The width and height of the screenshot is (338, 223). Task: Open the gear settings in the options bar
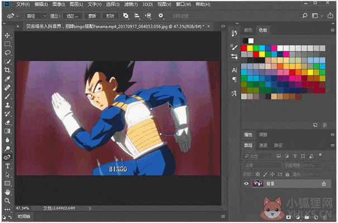click(161, 16)
